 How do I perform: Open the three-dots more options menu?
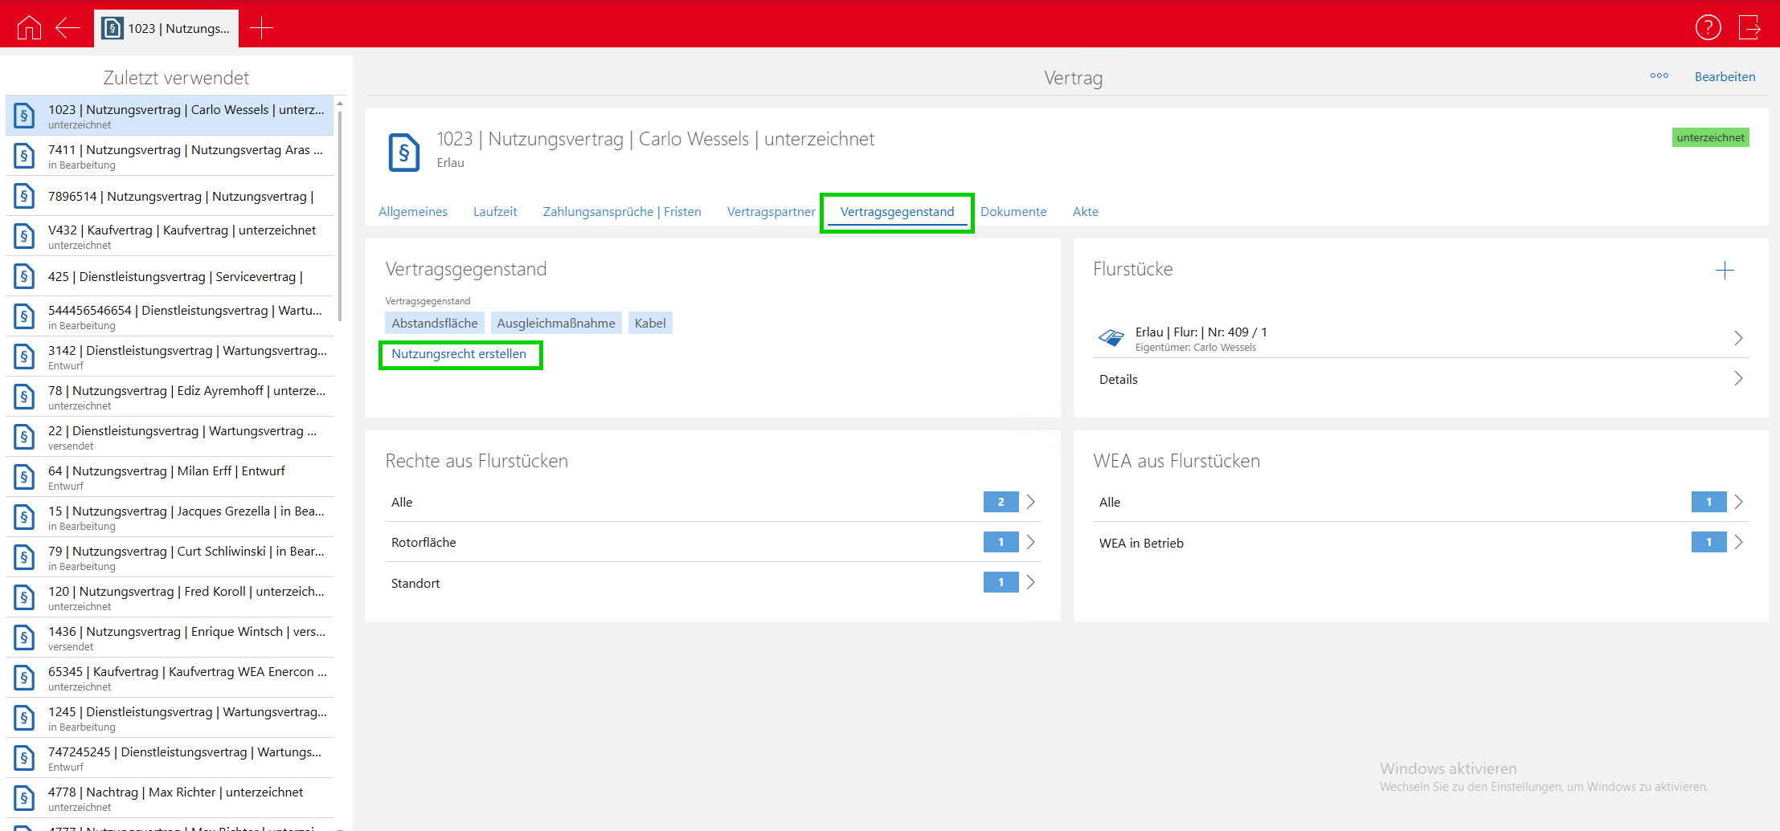pos(1659,76)
